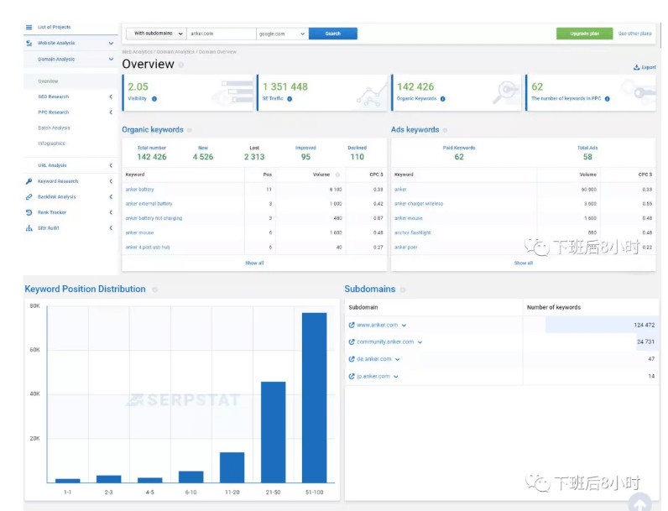Click the blue Search button
Screen dimensions: 668x511
332,34
